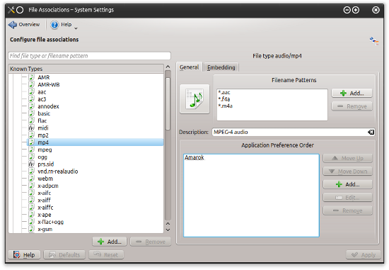
Task: Change the mp4 file type icon
Action: click(x=194, y=99)
